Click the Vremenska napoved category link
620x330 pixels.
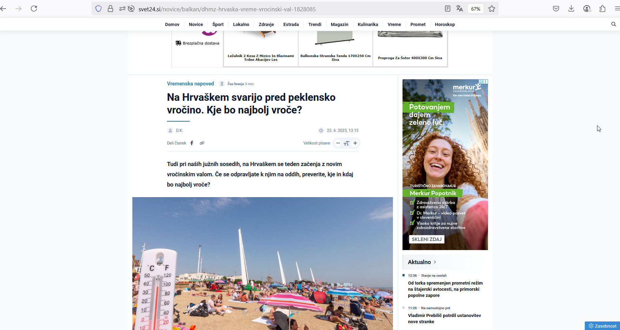click(190, 84)
